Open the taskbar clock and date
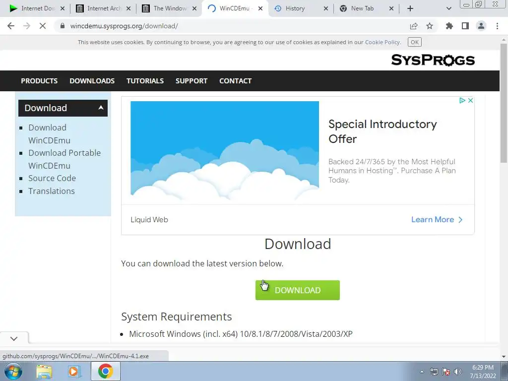 [x=483, y=372]
